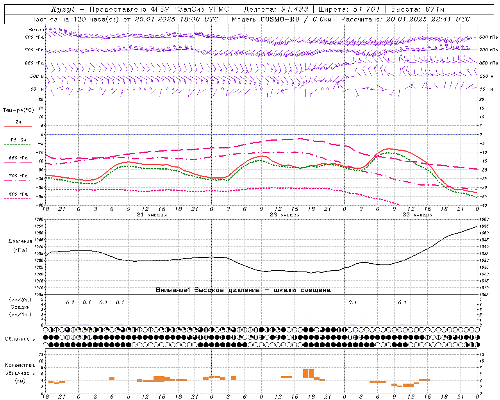Screen dimensions: 500x400
Task: Click "Рассчитано: 20.01.2025 22:41 UTC" computed time
Action: tap(405, 19)
